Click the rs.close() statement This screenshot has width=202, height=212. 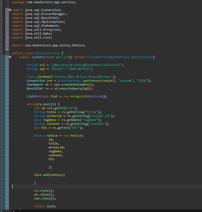(x=44, y=191)
